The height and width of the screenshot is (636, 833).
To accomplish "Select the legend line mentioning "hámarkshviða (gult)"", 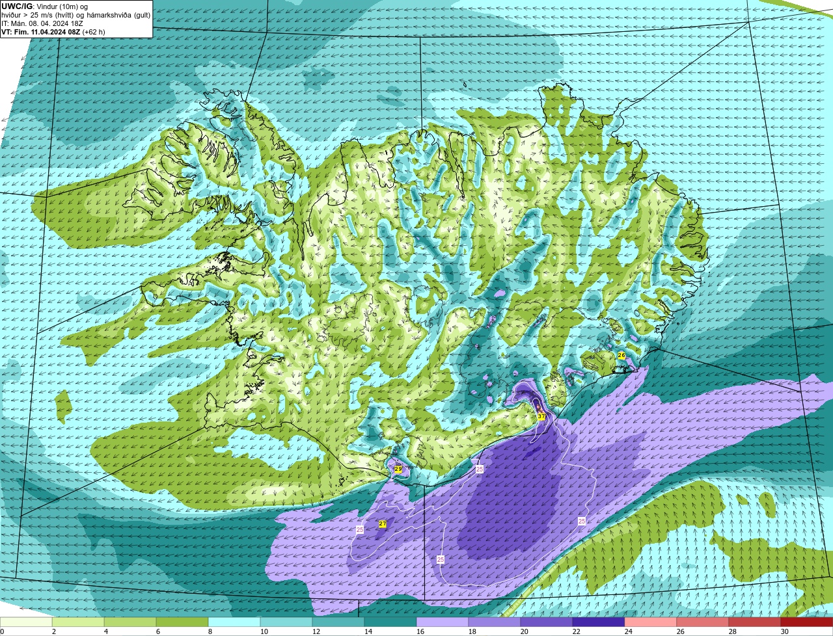I will 76,15.
